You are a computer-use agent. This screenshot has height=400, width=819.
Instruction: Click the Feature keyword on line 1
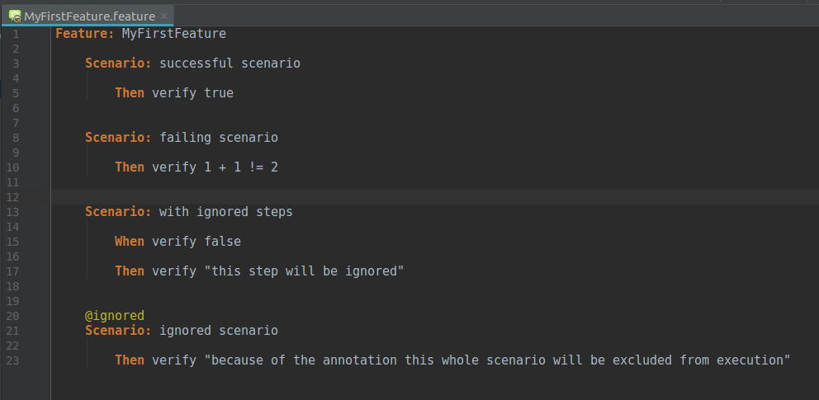pyautogui.click(x=85, y=34)
